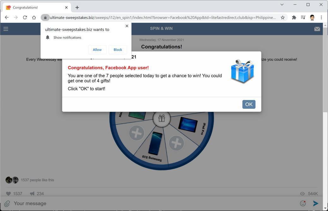
Task: Click the SPIN & WIN header title
Action: tap(161, 28)
